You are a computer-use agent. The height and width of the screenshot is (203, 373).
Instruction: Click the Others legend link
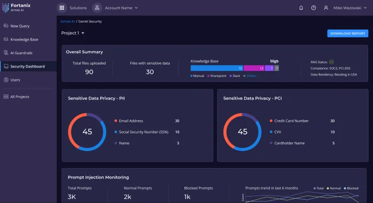(251, 76)
